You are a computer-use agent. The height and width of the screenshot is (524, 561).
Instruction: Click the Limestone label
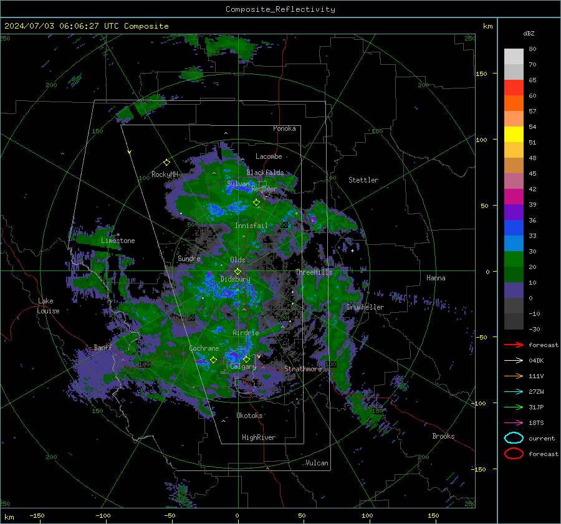(x=118, y=241)
